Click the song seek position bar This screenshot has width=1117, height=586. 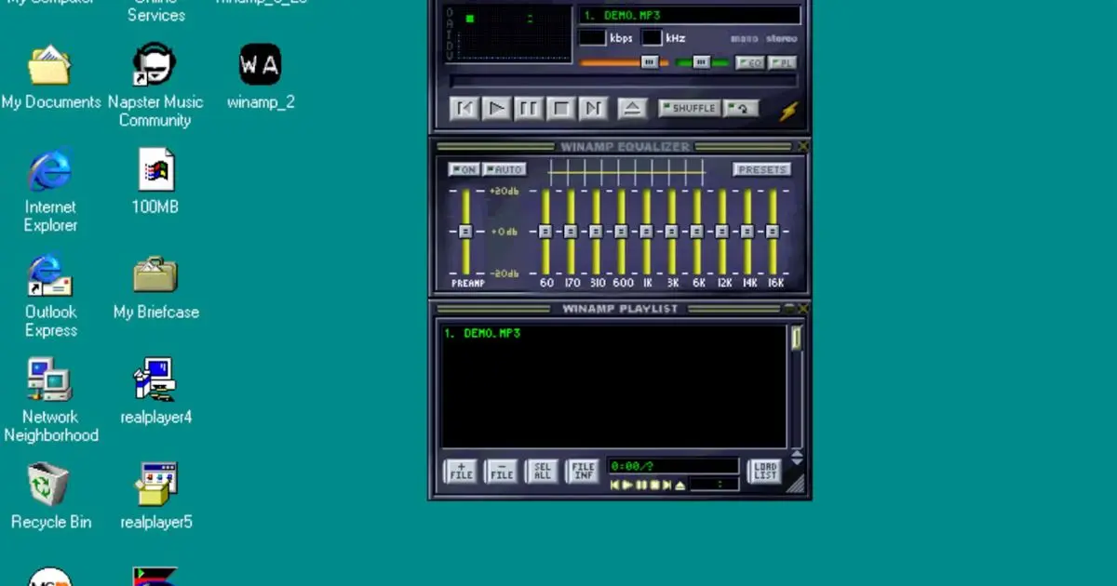(624, 82)
